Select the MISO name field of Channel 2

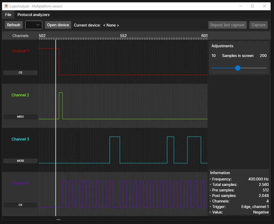[20, 117]
